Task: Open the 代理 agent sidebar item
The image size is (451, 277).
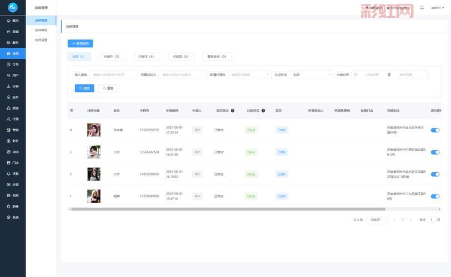Action: click(x=13, y=119)
